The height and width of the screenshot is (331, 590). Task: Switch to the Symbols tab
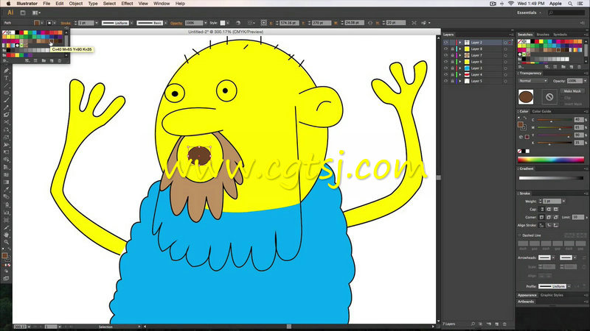[x=560, y=35]
